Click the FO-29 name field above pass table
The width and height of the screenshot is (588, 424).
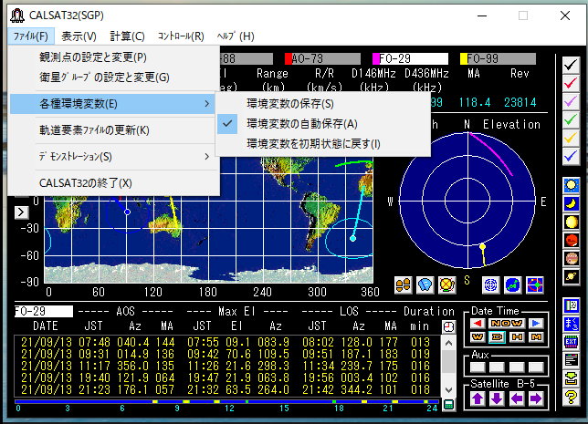click(x=44, y=312)
